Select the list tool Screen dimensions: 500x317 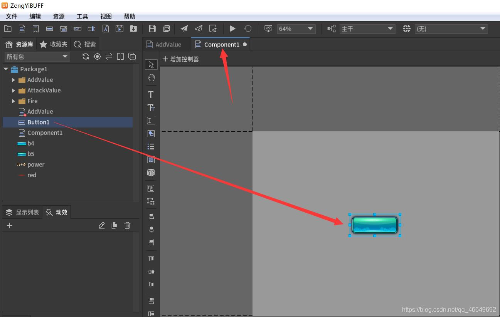151,146
